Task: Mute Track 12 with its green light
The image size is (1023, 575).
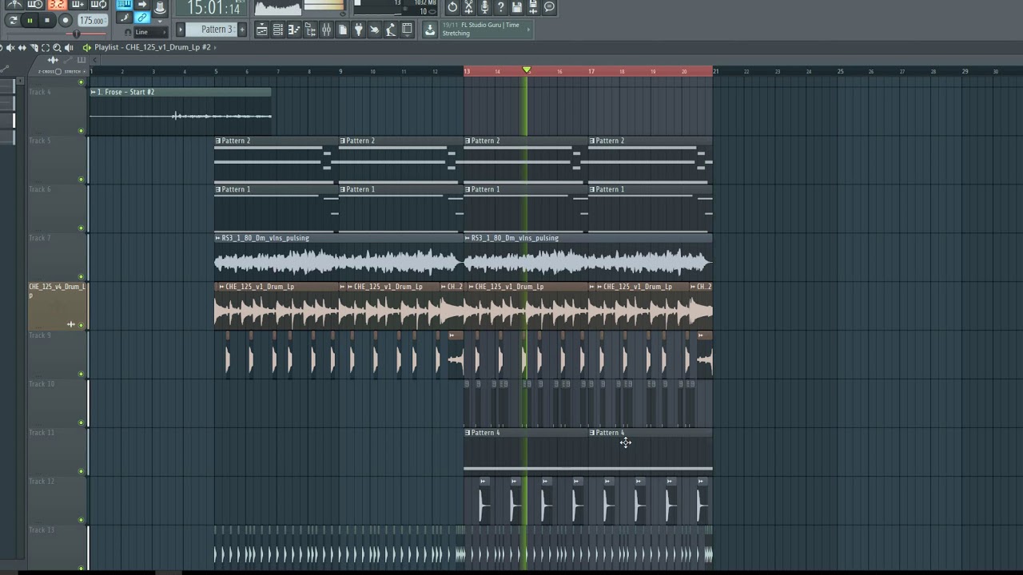Action: (x=81, y=520)
